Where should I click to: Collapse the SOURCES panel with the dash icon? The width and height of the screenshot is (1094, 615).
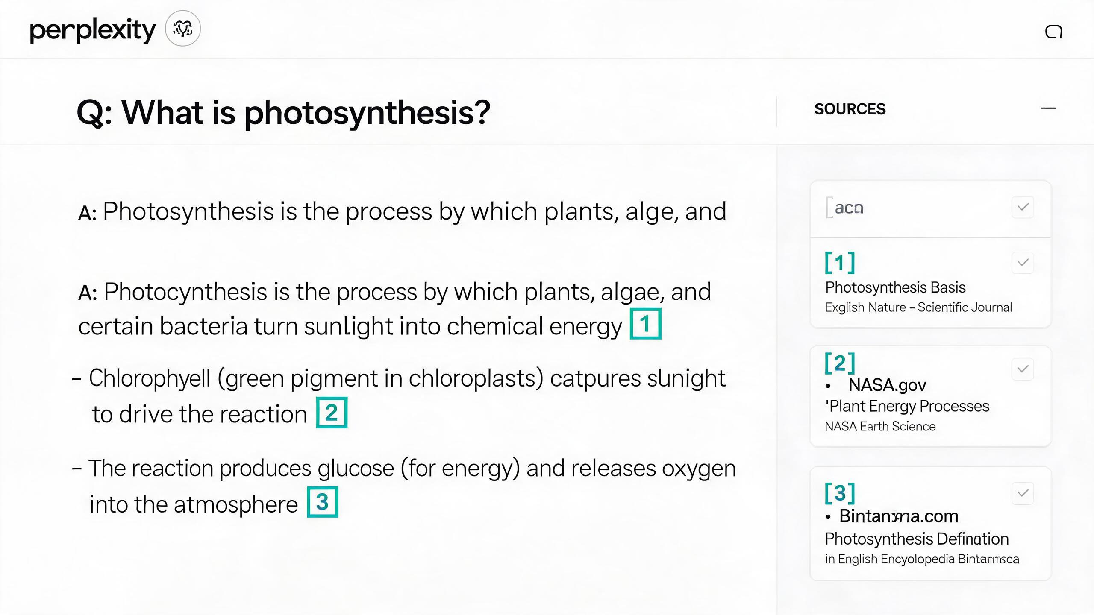(x=1049, y=108)
